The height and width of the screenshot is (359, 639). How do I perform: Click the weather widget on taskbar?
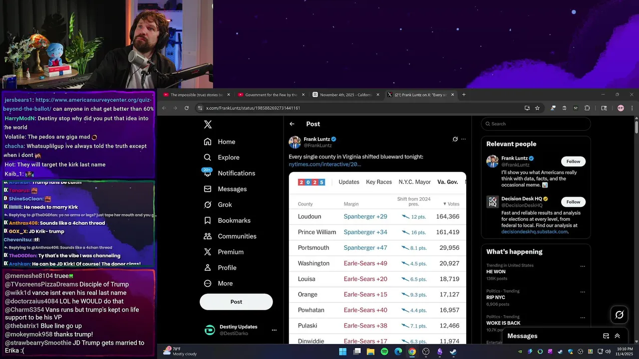click(x=180, y=352)
